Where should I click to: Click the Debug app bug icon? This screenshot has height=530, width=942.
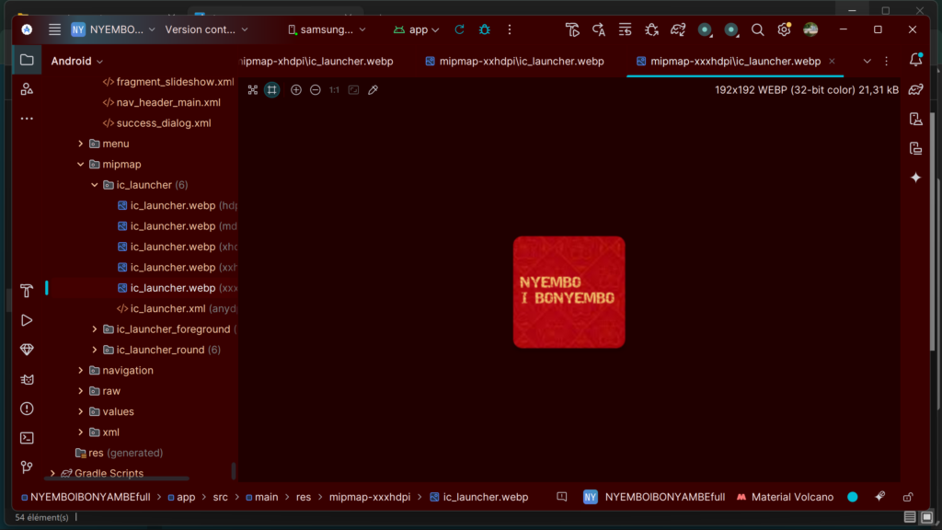coord(485,29)
